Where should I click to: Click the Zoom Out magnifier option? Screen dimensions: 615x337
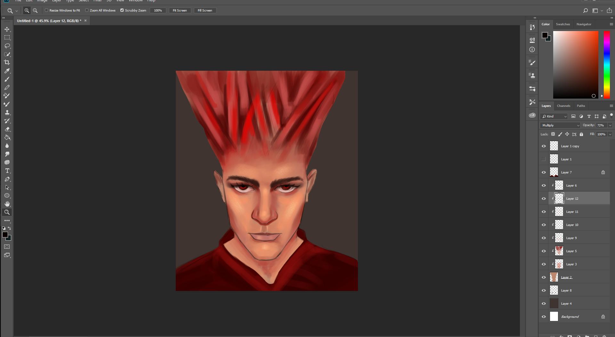coord(35,11)
